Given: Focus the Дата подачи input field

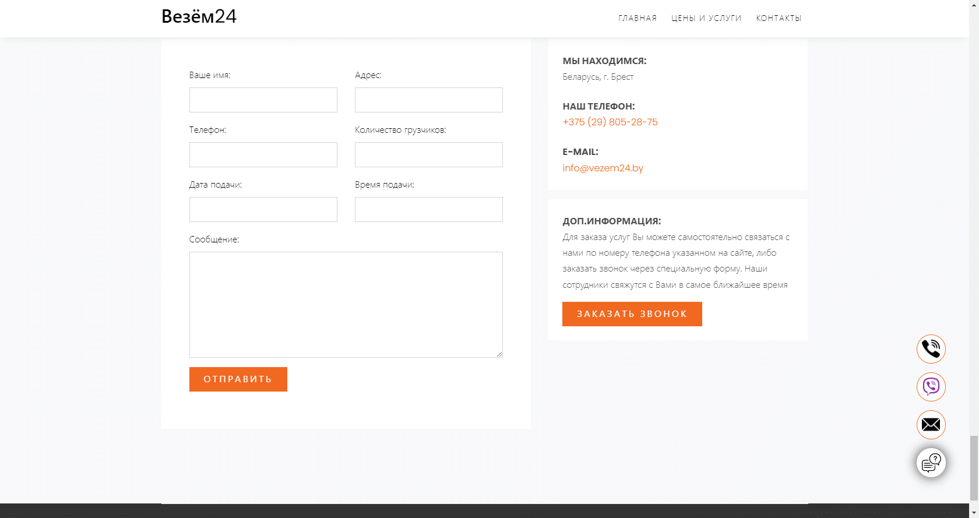Looking at the screenshot, I should (x=263, y=210).
